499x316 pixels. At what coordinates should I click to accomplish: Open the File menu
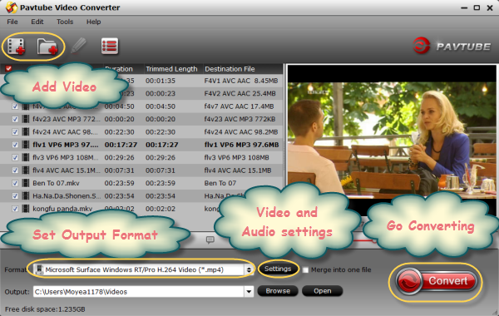coord(12,22)
